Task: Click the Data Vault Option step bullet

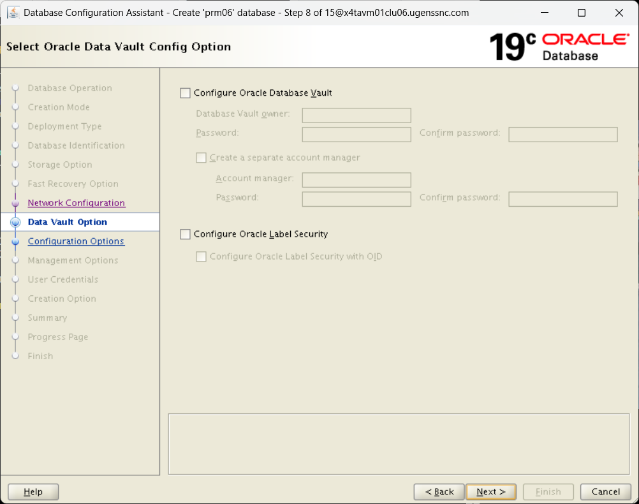Action: [15, 222]
